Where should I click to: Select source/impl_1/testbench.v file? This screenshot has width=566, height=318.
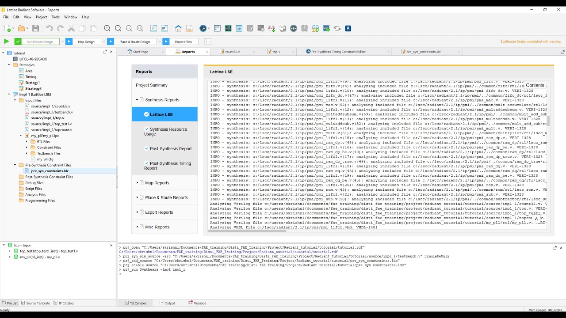tap(52, 112)
